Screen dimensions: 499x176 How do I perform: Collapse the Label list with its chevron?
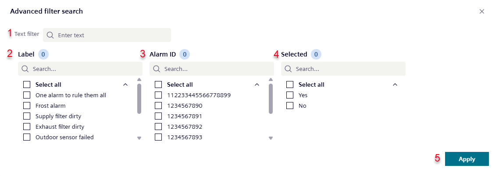[x=125, y=84]
